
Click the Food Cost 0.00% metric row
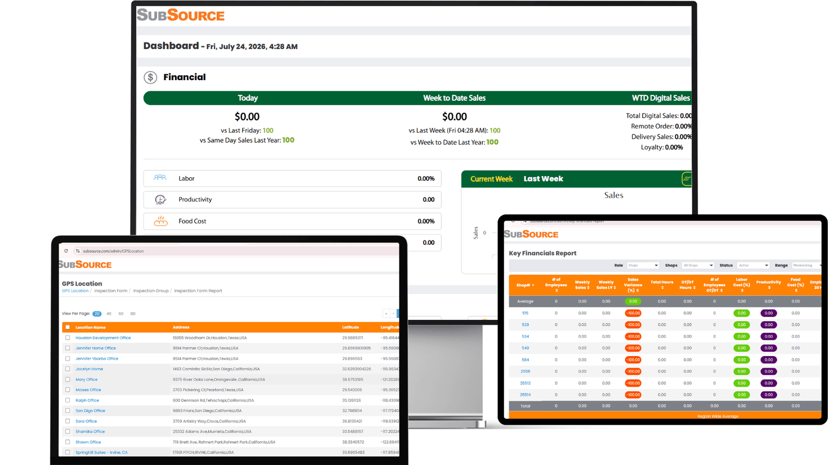pyautogui.click(x=292, y=221)
